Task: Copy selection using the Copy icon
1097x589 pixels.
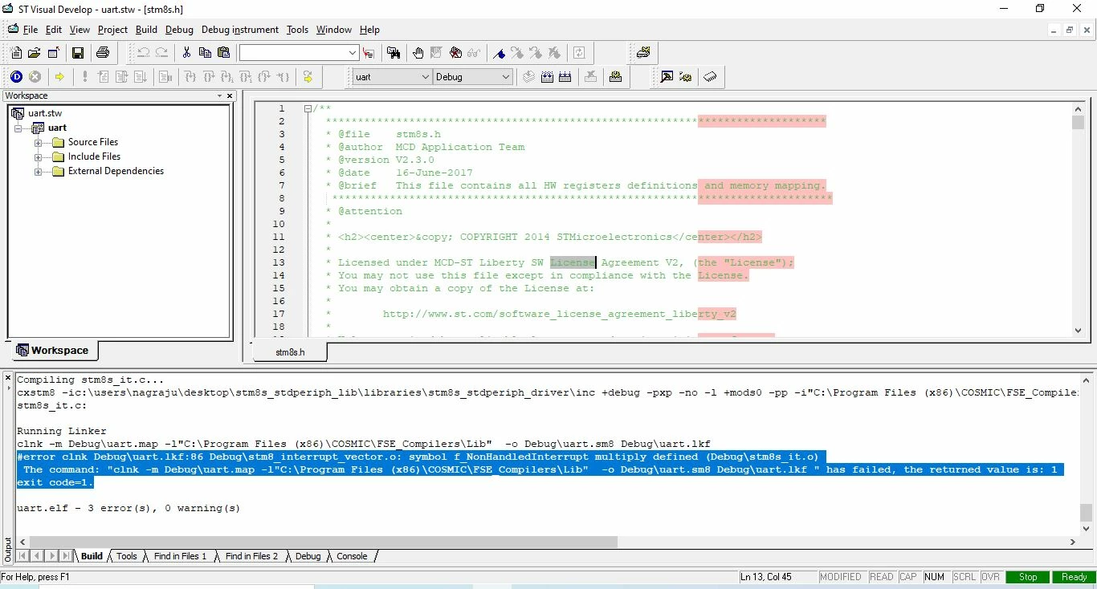Action: pyautogui.click(x=205, y=53)
